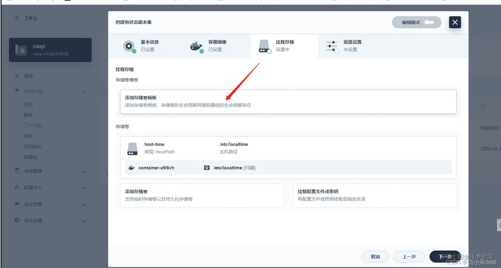This screenshot has height=268, width=501.
Task: Click the 概览 sidebar icon
Action: pyautogui.click(x=17, y=76)
